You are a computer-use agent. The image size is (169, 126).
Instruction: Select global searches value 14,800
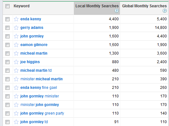(x=161, y=28)
